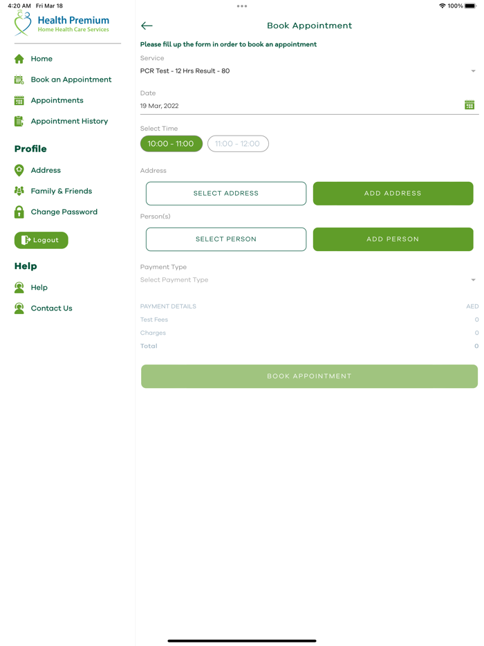Click the Book Appointment page title
The height and width of the screenshot is (646, 484).
coord(309,26)
